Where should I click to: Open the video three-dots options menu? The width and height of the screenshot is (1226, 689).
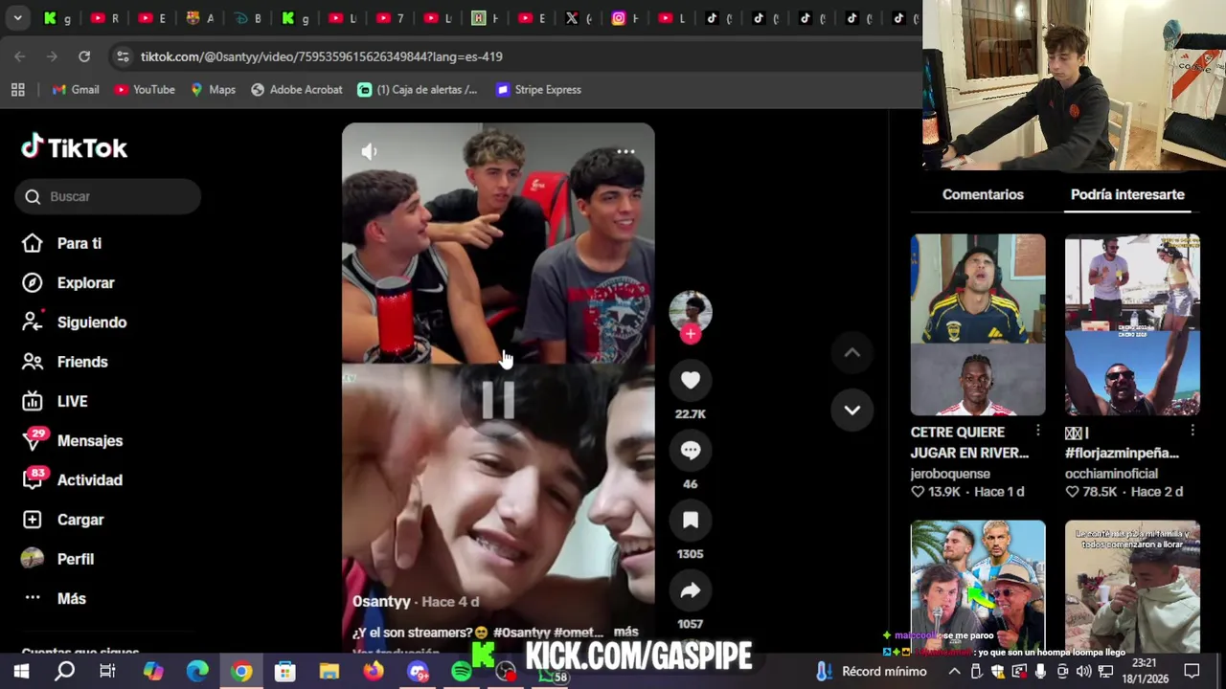click(x=625, y=151)
